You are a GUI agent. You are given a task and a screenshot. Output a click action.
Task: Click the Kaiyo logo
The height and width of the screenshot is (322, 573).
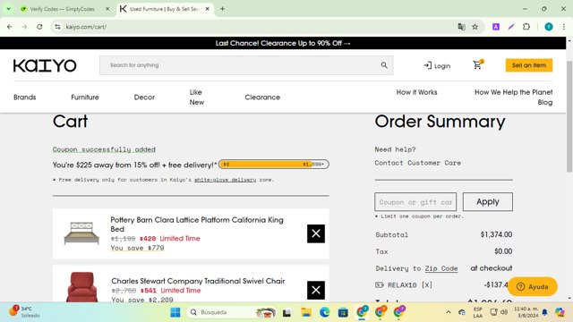coord(45,65)
